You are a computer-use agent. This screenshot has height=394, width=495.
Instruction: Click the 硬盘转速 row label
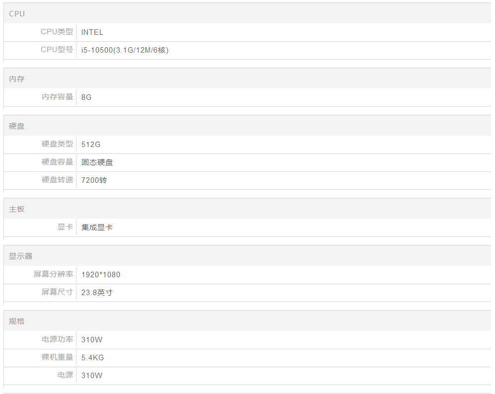57,180
